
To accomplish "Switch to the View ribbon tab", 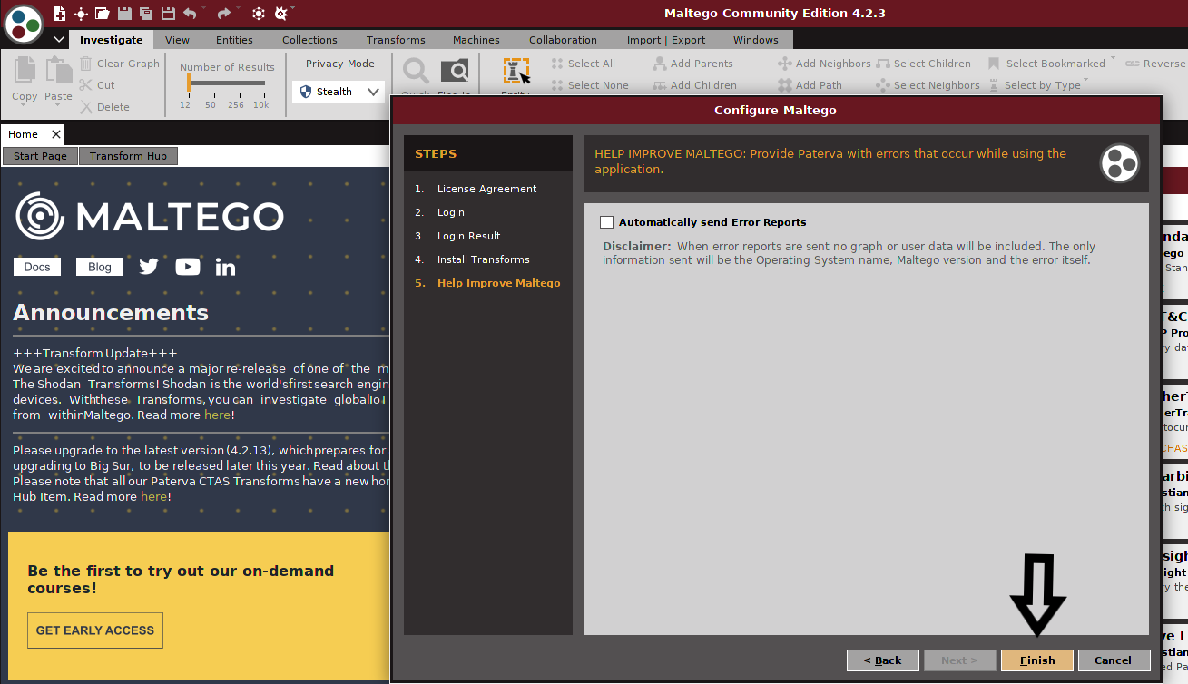I will [x=178, y=40].
